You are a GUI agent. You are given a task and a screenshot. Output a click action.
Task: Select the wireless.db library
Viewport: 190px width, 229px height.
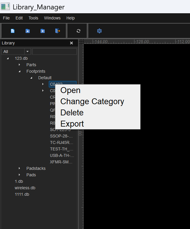tap(25, 188)
